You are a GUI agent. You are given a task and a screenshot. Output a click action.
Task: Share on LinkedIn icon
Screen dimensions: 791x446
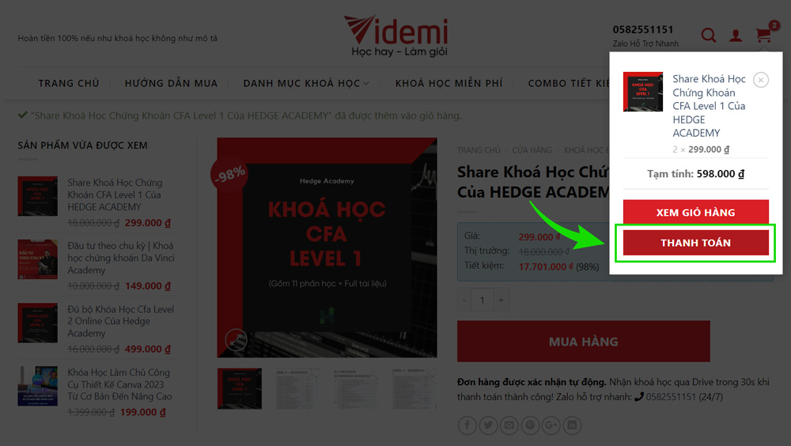[x=572, y=425]
